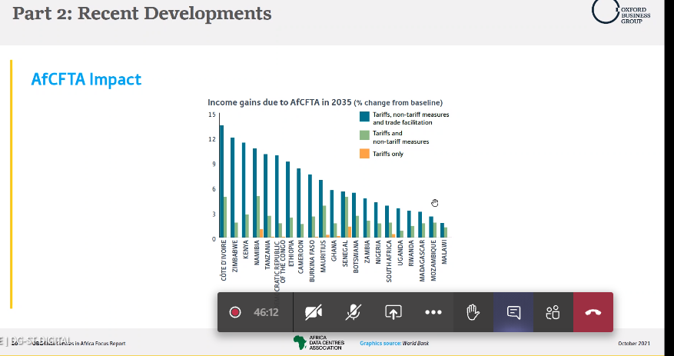This screenshot has height=356, width=674.
Task: Click the MALAWI axis label
Action: (x=444, y=251)
